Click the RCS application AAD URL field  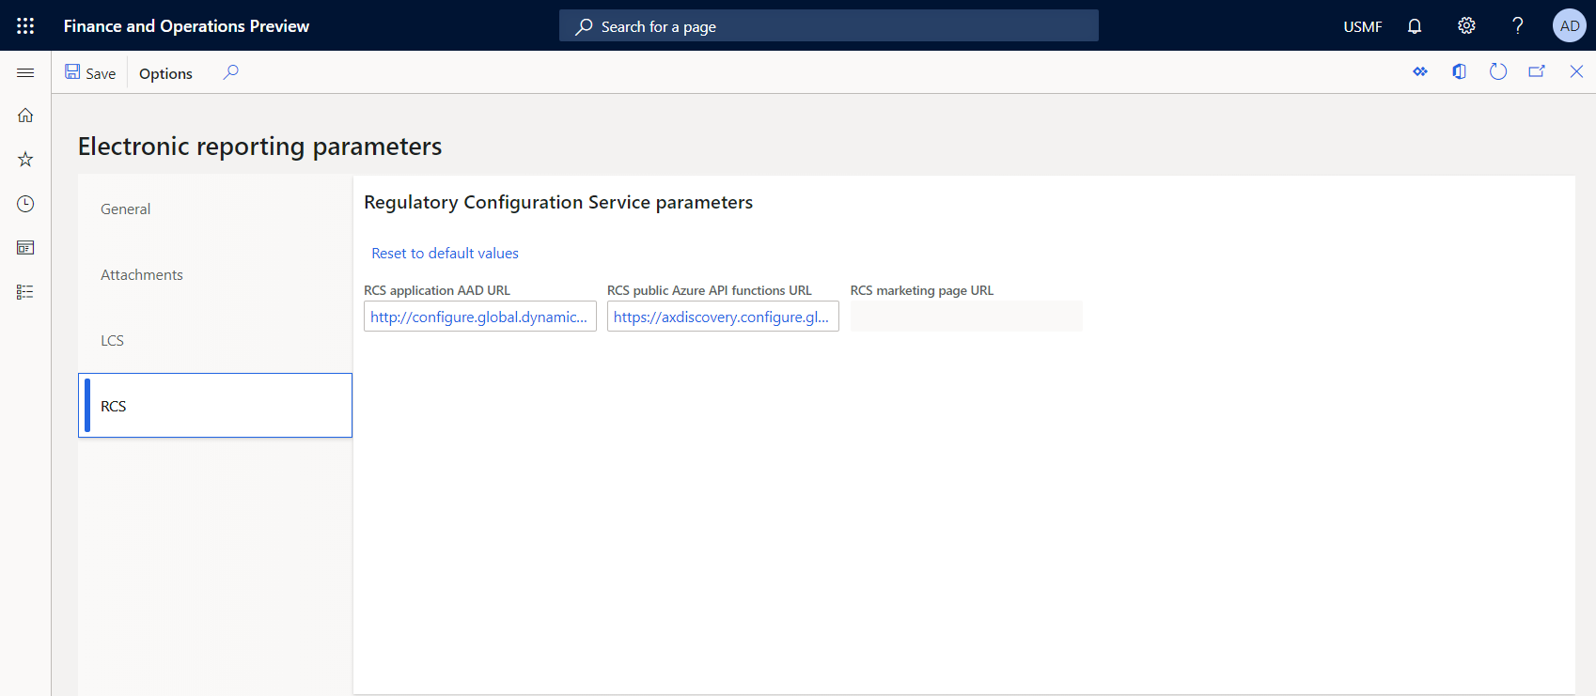480,317
